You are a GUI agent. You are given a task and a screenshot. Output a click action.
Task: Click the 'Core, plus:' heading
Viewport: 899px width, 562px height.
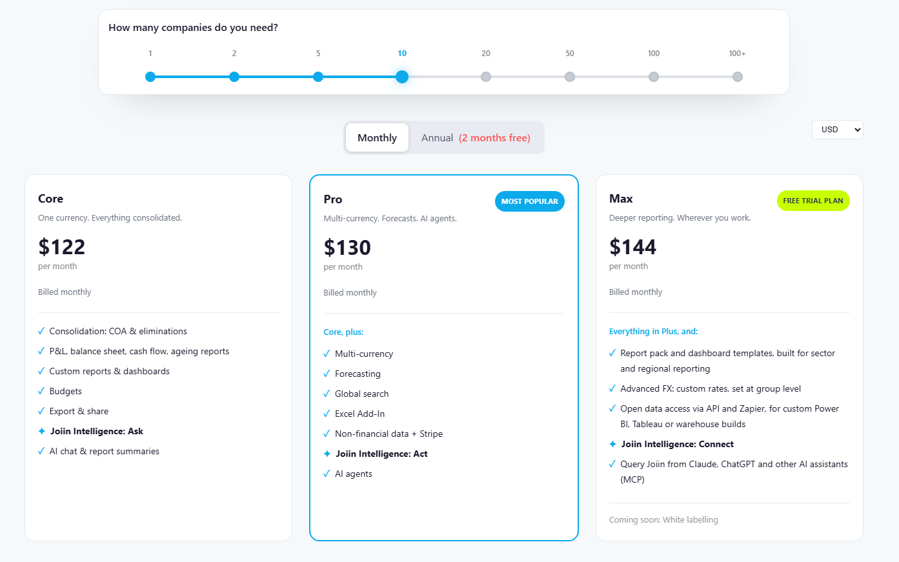point(343,332)
